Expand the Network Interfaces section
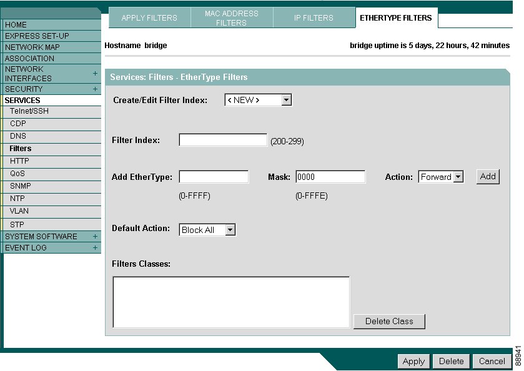Image resolution: width=524 pixels, height=371 pixels. (x=94, y=73)
